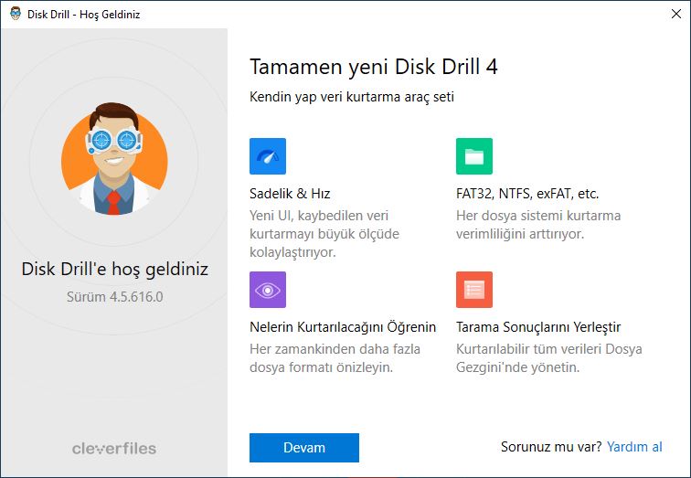Click 'Tarama Sonuçlarını Yerleştir' feature title
The height and width of the screenshot is (478, 691).
538,327
